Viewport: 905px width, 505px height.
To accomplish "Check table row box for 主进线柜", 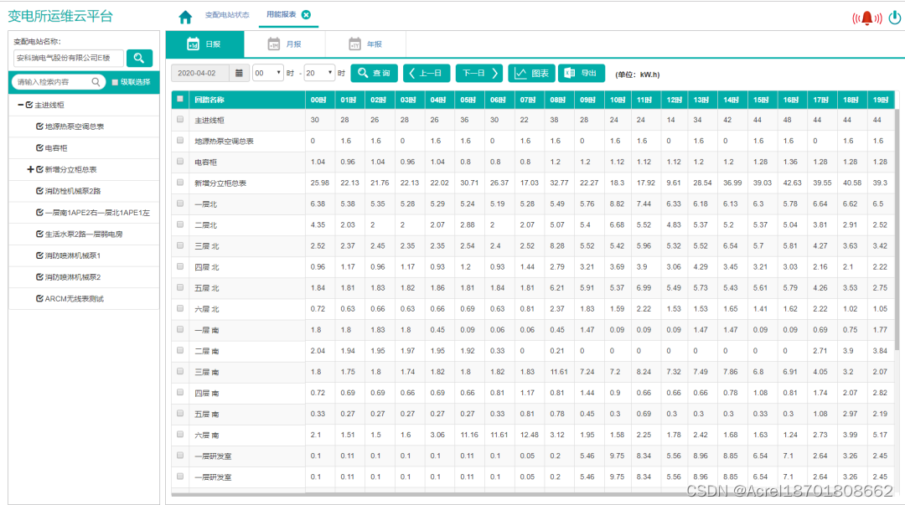I will point(180,120).
